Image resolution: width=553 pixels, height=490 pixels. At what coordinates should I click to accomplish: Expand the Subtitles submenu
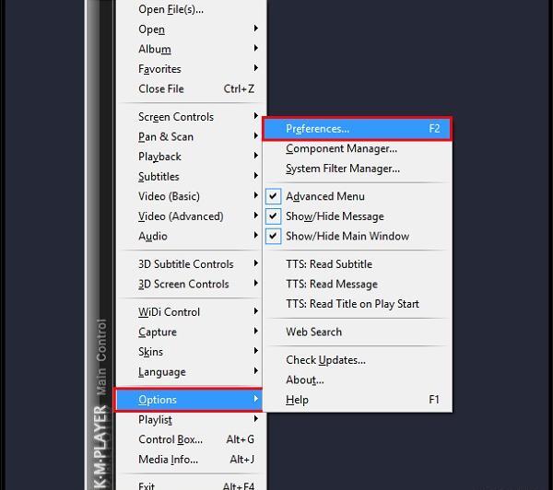pos(191,176)
